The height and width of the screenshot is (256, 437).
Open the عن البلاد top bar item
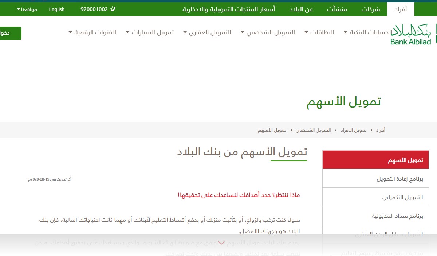click(301, 9)
